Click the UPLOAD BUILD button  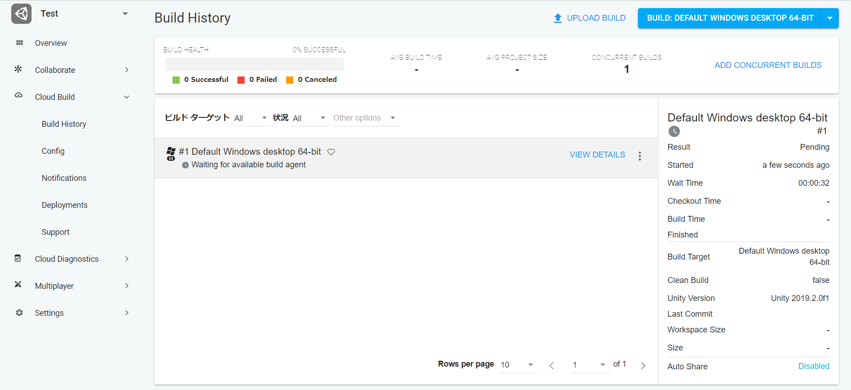pyautogui.click(x=589, y=18)
